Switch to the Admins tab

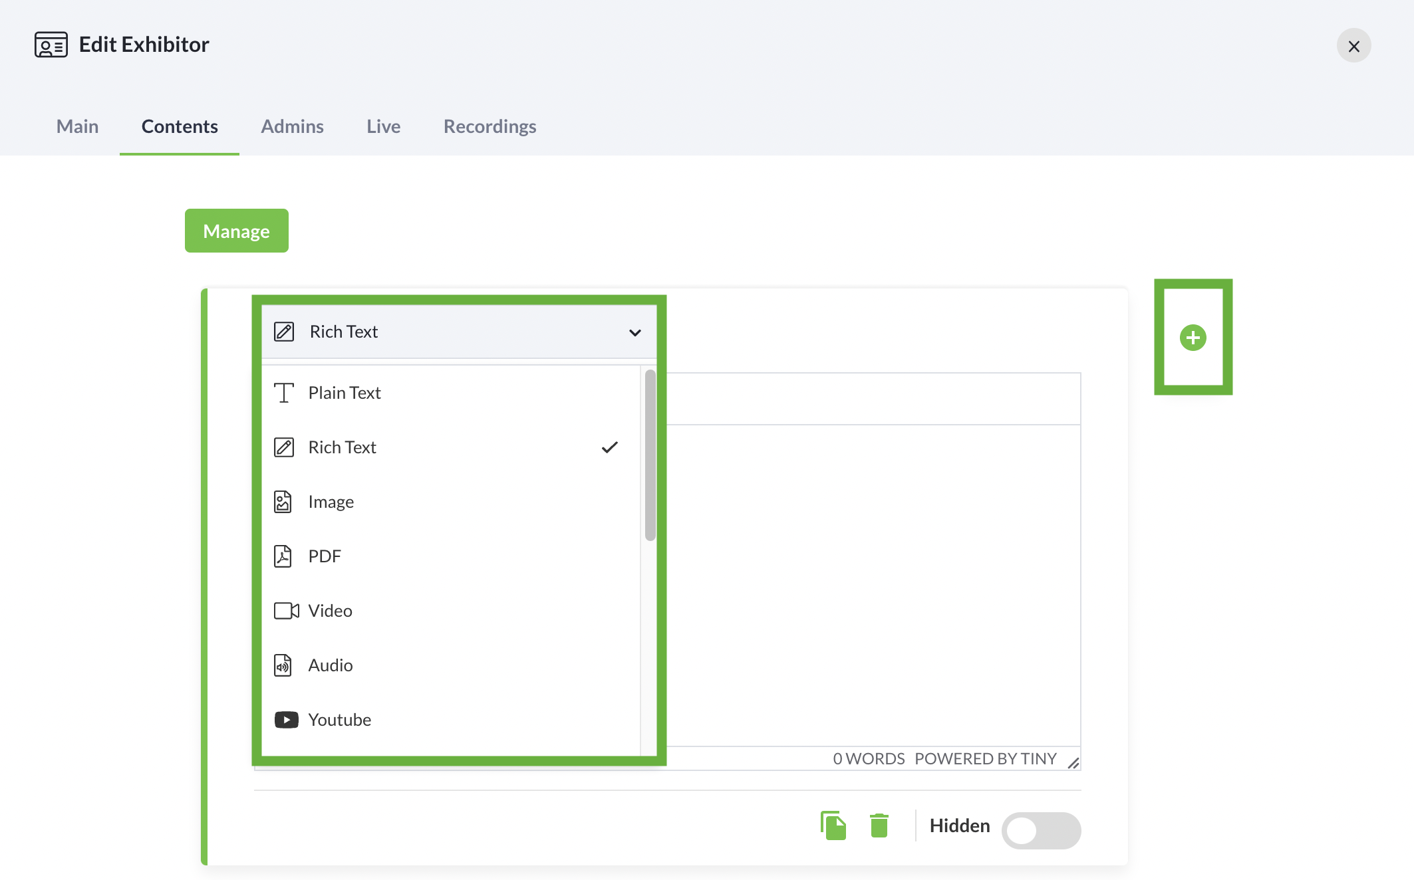coord(292,126)
